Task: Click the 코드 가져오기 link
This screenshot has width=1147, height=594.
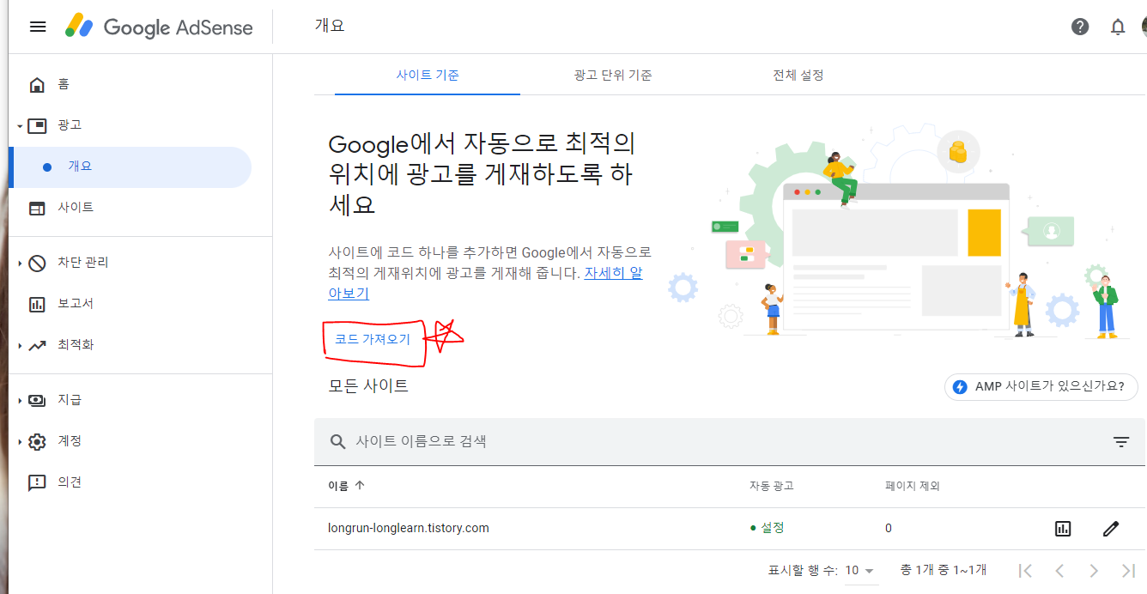Action: pos(373,339)
